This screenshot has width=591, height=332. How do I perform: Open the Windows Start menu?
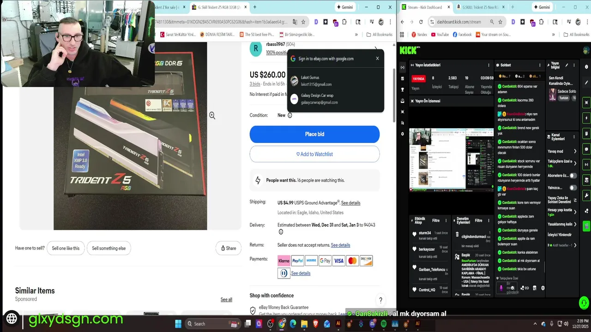point(178,324)
